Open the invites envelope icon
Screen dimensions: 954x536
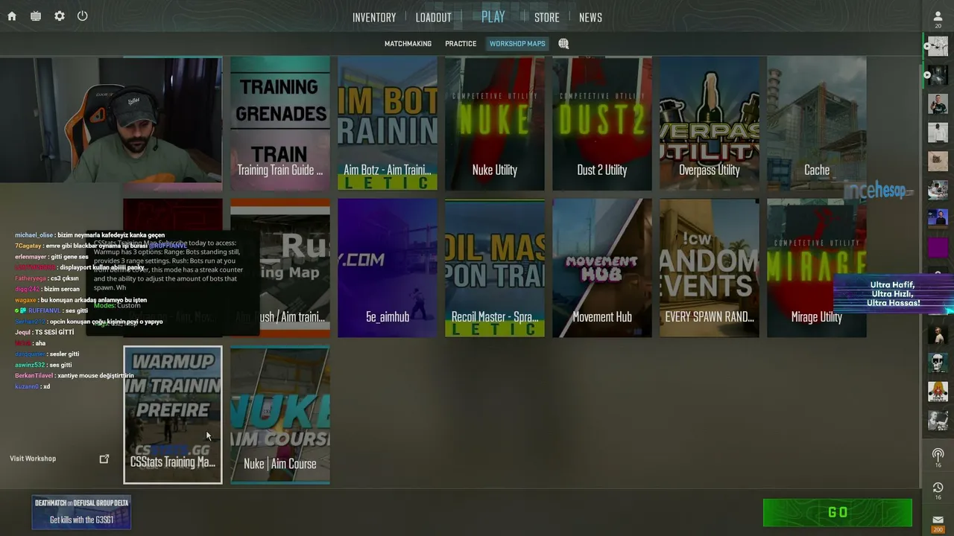938,520
